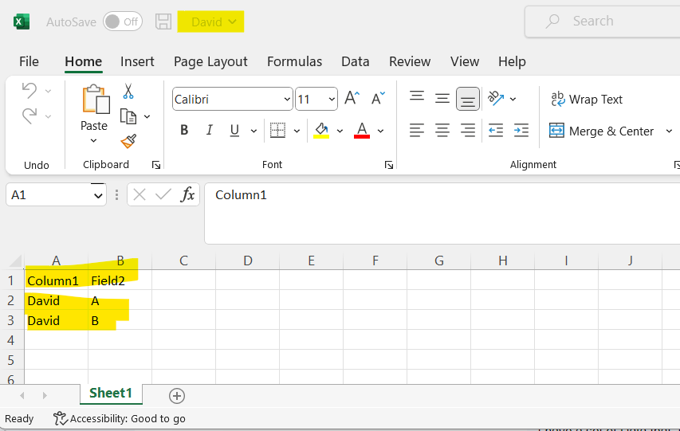This screenshot has height=431, width=680.
Task: Click the Undo arrow icon
Action: pyautogui.click(x=29, y=90)
